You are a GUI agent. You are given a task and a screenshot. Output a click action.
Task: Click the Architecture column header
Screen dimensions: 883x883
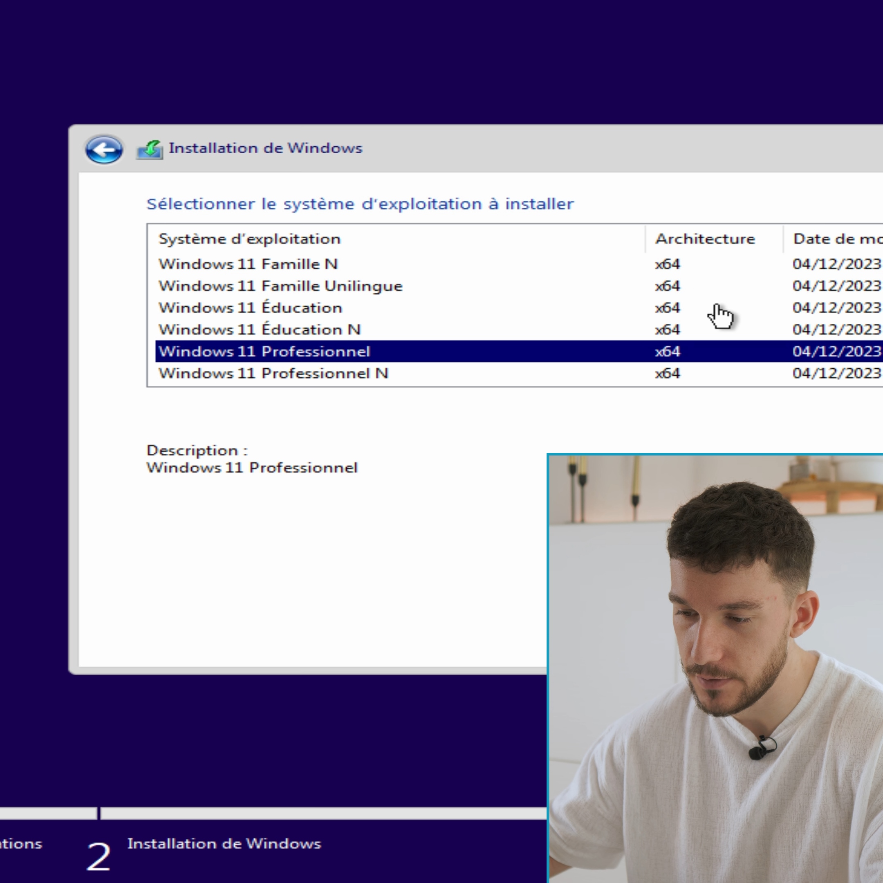714,239
